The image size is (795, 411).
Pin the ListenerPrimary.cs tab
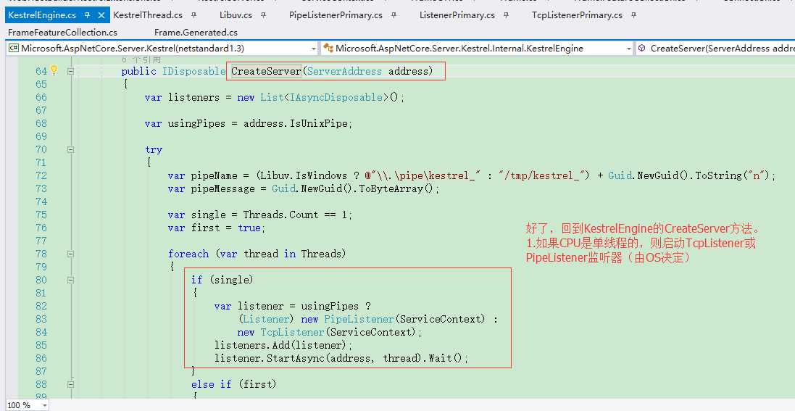click(x=506, y=15)
